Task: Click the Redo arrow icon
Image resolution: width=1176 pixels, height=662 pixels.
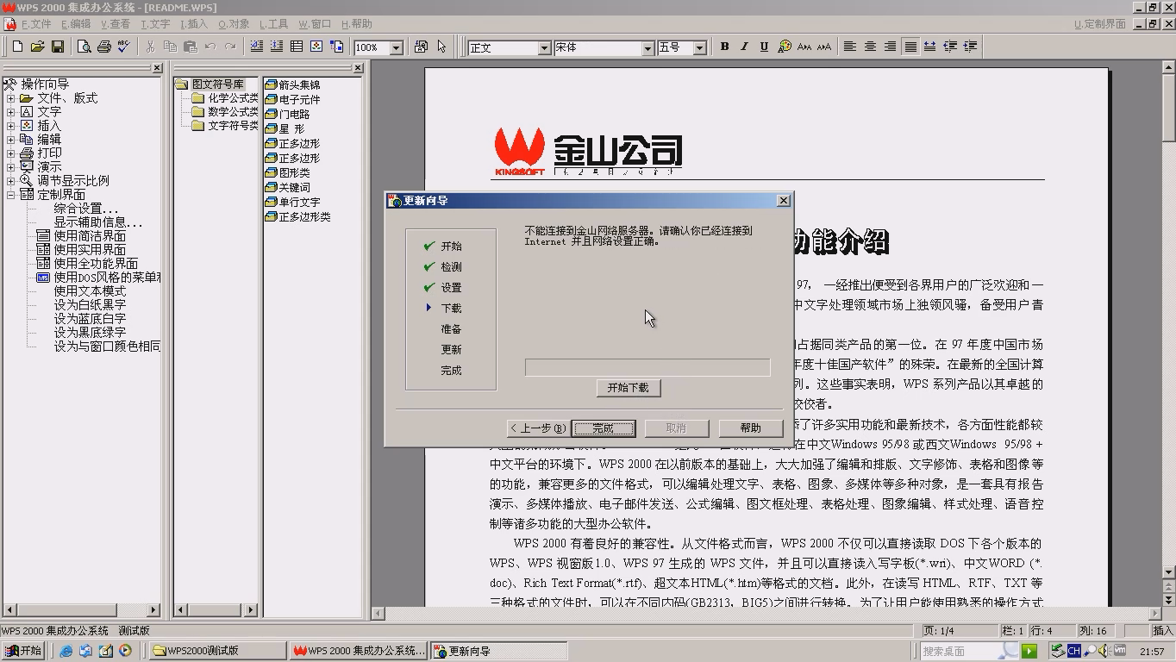Action: [x=229, y=47]
